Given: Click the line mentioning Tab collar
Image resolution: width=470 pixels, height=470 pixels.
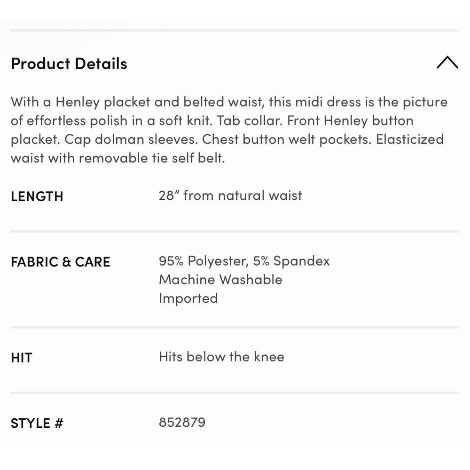Looking at the screenshot, I should pyautogui.click(x=212, y=121).
